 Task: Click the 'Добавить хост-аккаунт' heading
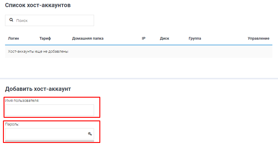(38, 89)
